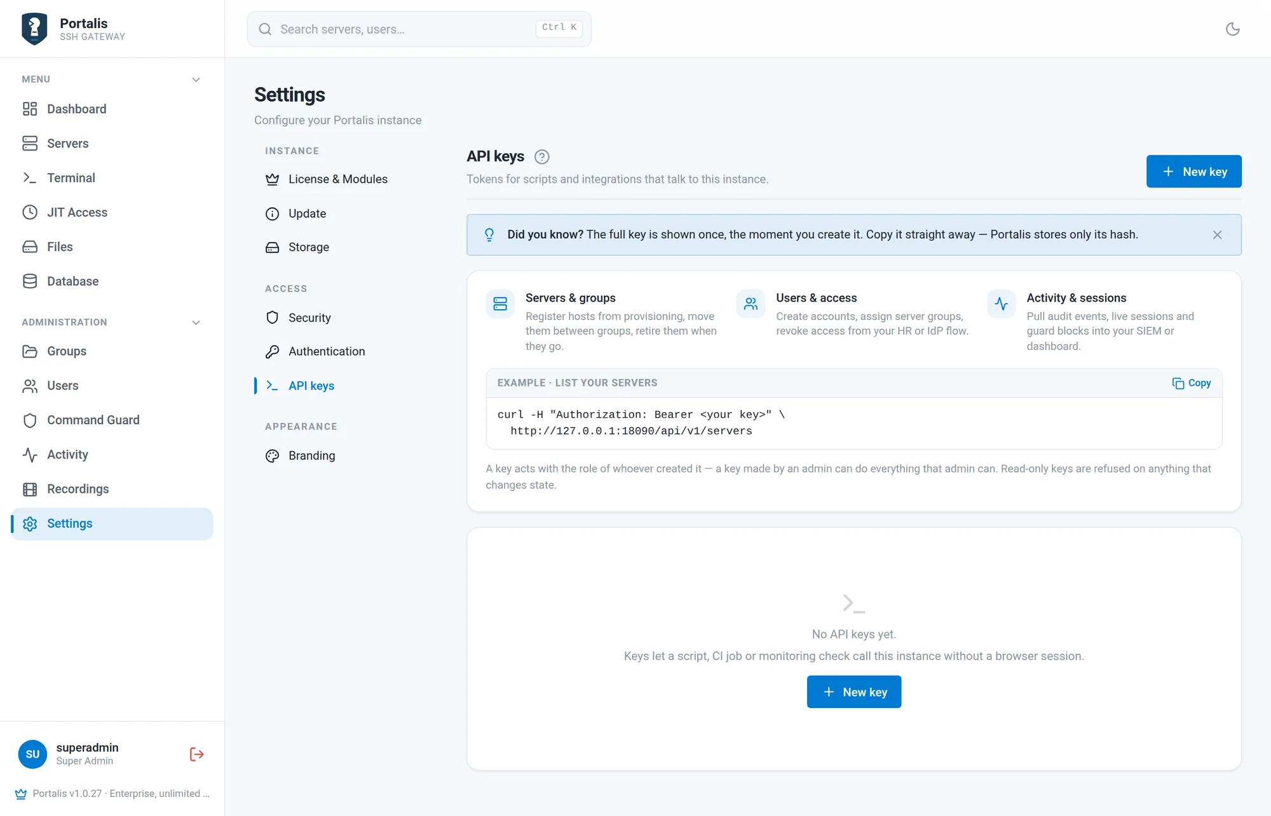Screen dimensions: 1271x816
Task: Click the Update info icon
Action: point(272,214)
